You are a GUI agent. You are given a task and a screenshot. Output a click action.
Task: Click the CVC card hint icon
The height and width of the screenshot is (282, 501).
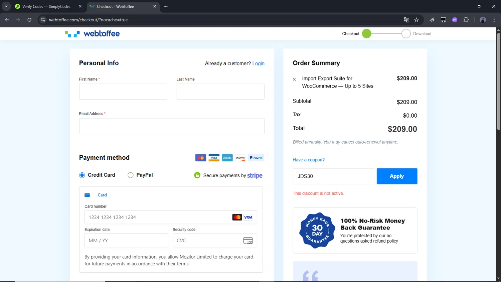pyautogui.click(x=248, y=241)
